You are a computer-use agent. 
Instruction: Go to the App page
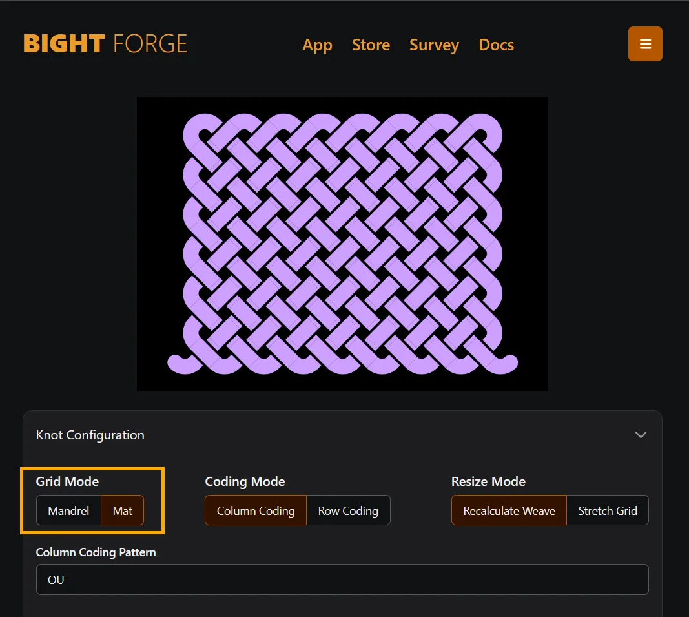click(317, 45)
